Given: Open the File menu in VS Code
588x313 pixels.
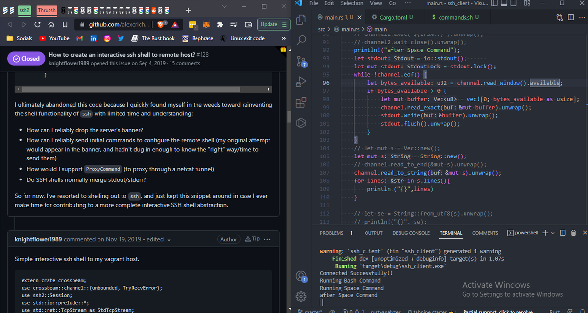Looking at the screenshot, I should [315, 3].
